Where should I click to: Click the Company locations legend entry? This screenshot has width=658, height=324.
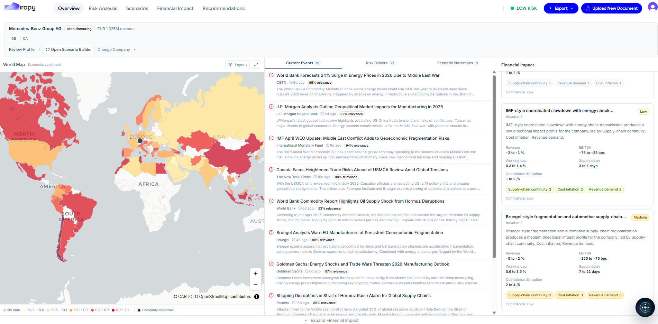point(155,310)
